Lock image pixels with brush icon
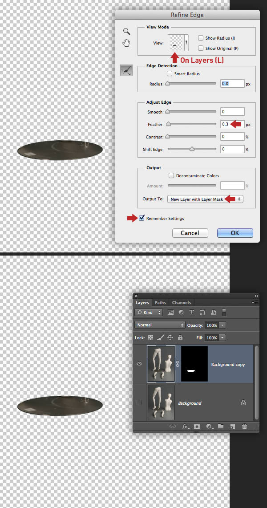Screen dimensions: 267x508 (160, 337)
